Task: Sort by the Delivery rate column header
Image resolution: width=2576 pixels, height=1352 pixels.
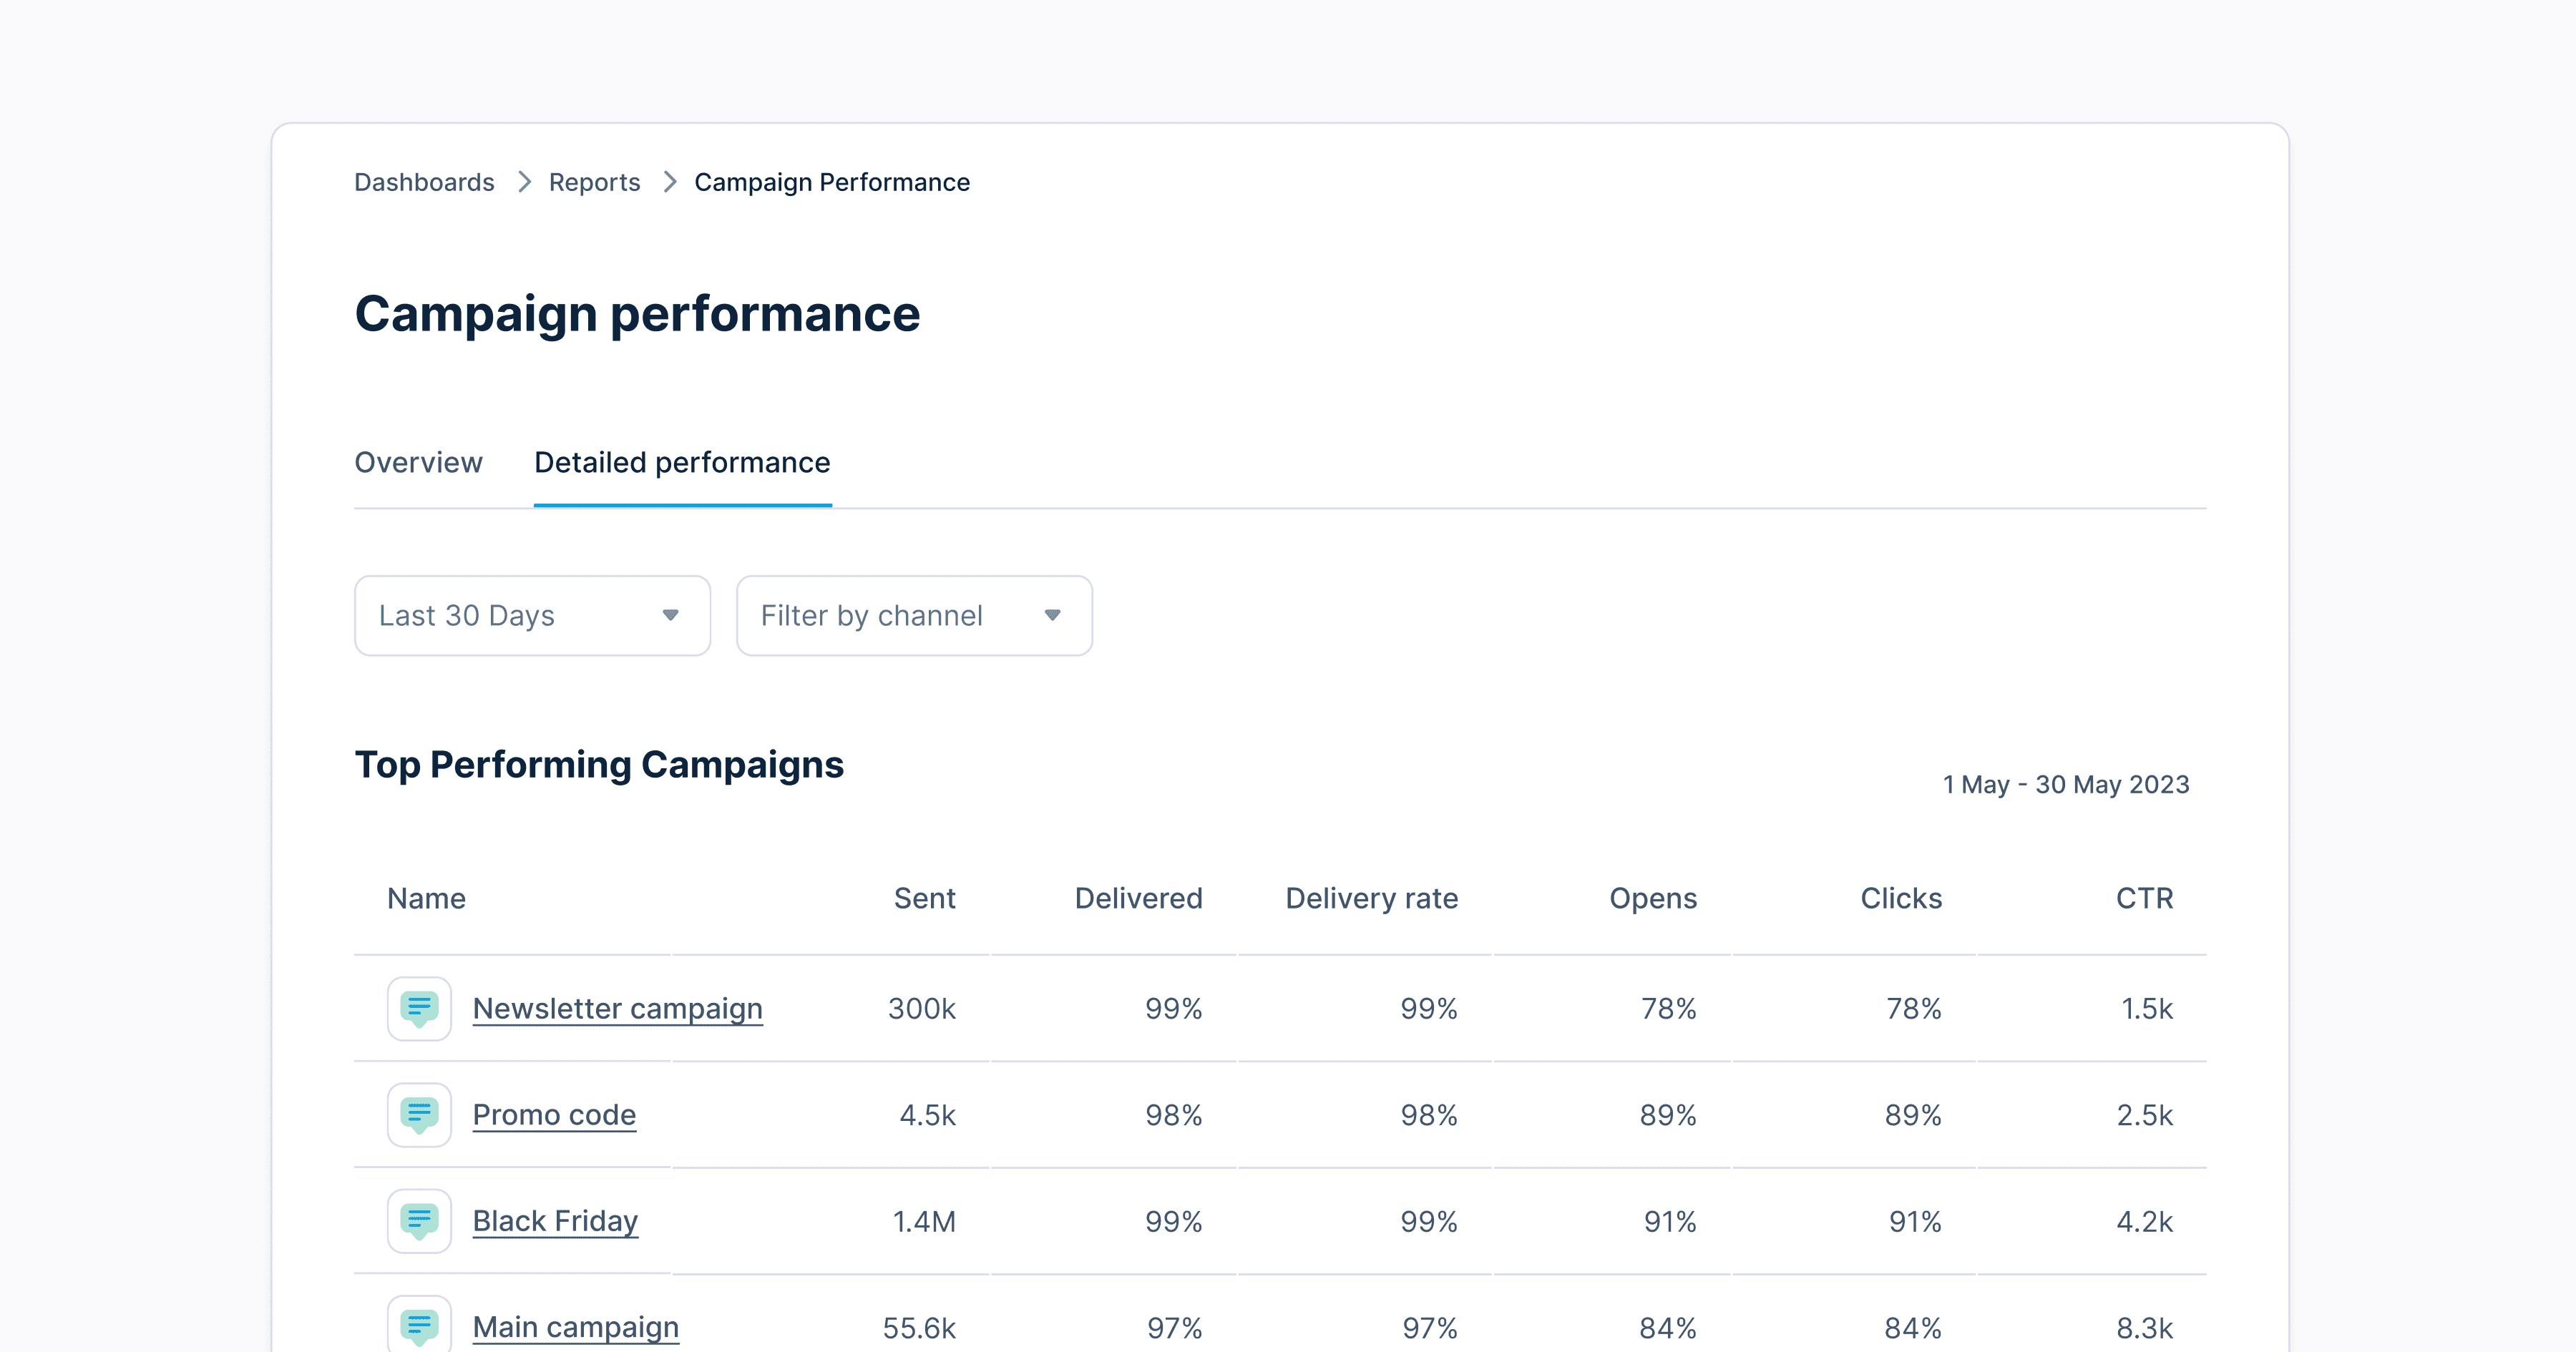Action: coord(1371,898)
